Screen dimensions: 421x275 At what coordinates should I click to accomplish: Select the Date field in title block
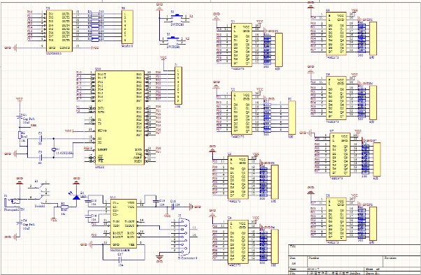pos(325,269)
